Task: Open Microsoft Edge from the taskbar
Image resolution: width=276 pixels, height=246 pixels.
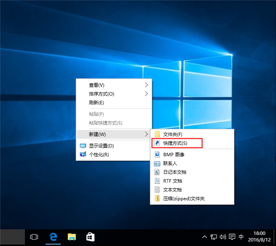Action: point(53,237)
